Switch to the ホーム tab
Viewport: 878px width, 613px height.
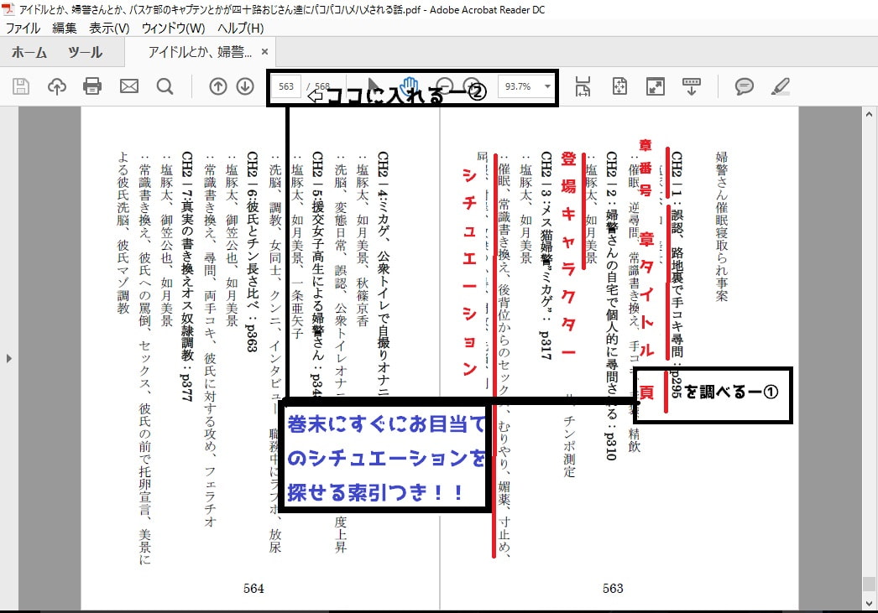click(x=29, y=53)
